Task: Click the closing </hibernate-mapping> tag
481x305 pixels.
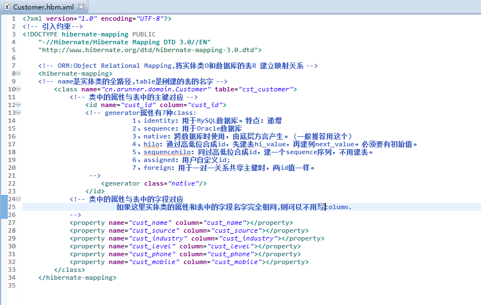Action: tap(77, 278)
